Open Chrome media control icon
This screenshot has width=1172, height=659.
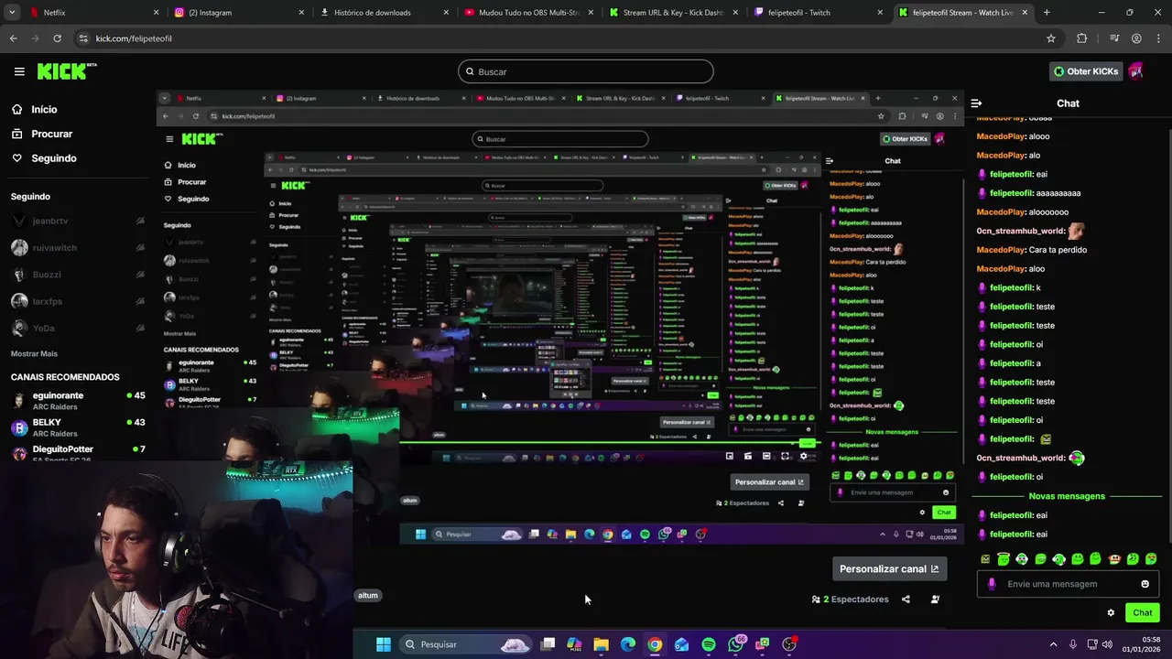(x=1114, y=38)
